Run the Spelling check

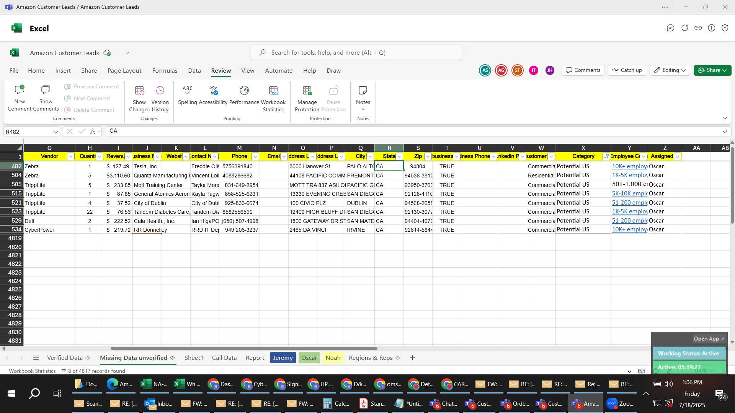[188, 95]
